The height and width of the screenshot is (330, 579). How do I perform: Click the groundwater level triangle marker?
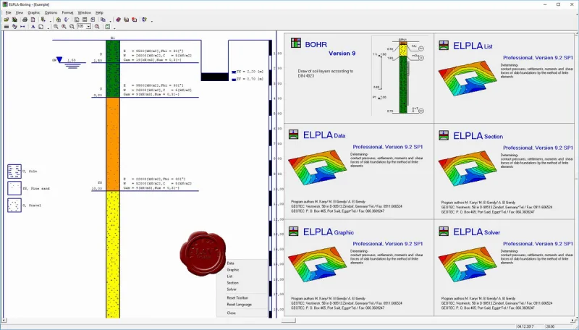point(59,60)
